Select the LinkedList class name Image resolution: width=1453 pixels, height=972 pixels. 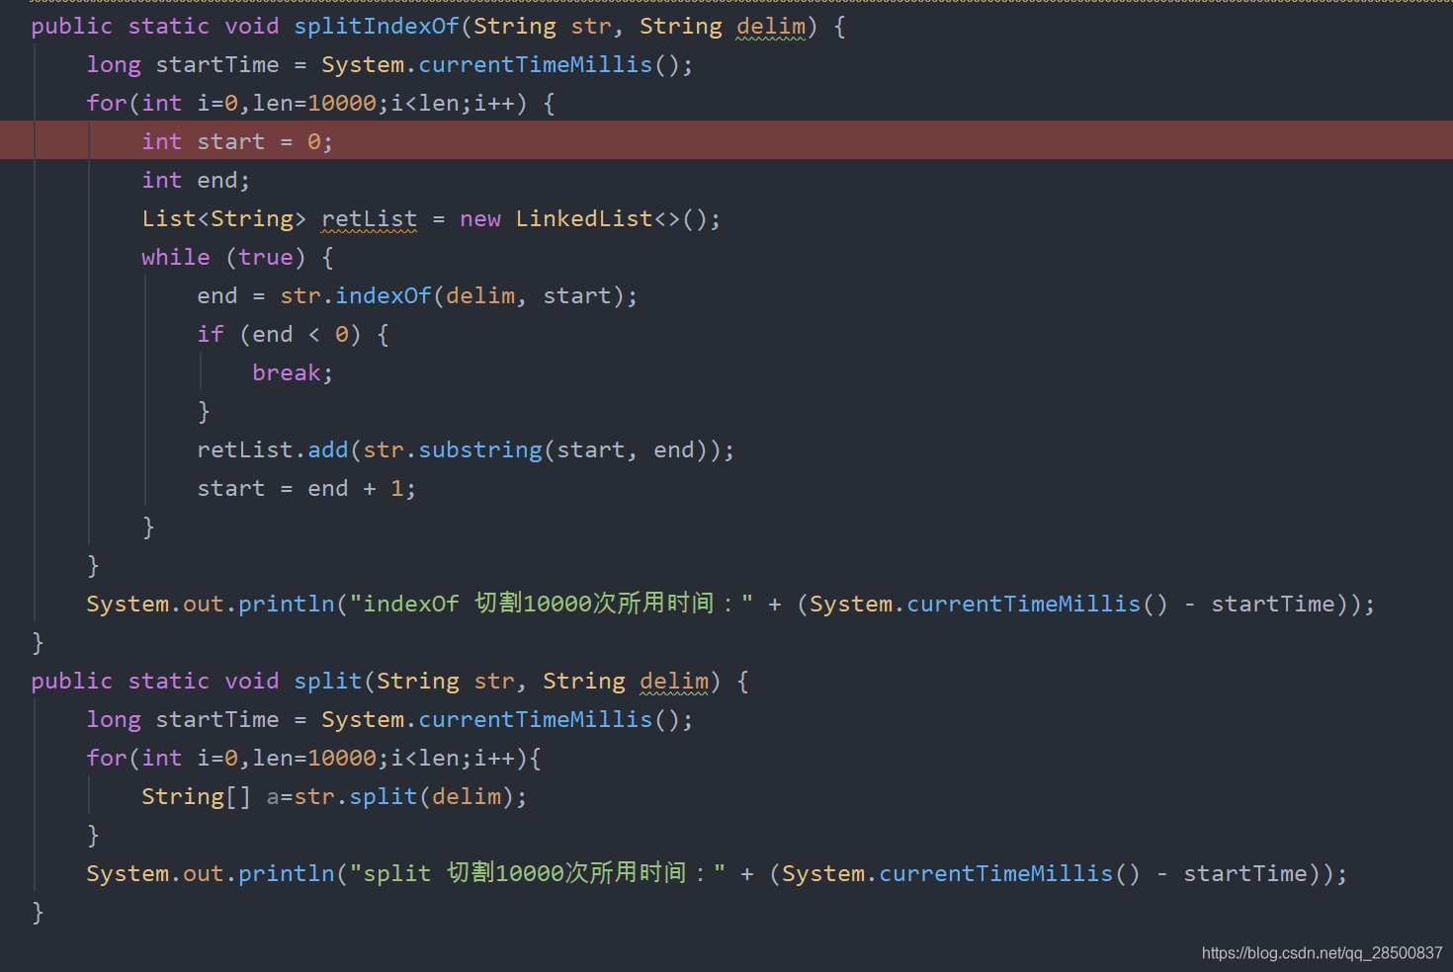pyautogui.click(x=584, y=218)
